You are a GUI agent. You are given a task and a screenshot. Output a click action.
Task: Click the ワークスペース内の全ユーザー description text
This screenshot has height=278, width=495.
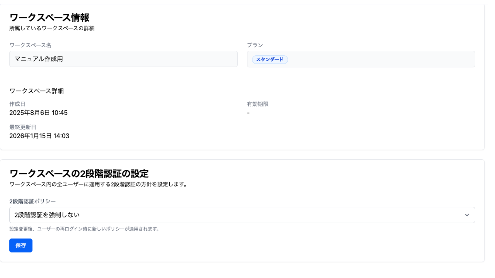coord(98,184)
